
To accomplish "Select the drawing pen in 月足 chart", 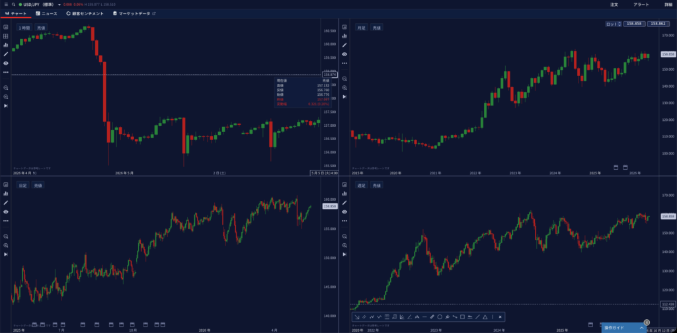I will point(344,45).
